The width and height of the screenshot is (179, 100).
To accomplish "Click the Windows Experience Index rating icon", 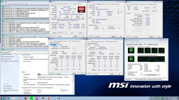I will (x=39, y=75).
